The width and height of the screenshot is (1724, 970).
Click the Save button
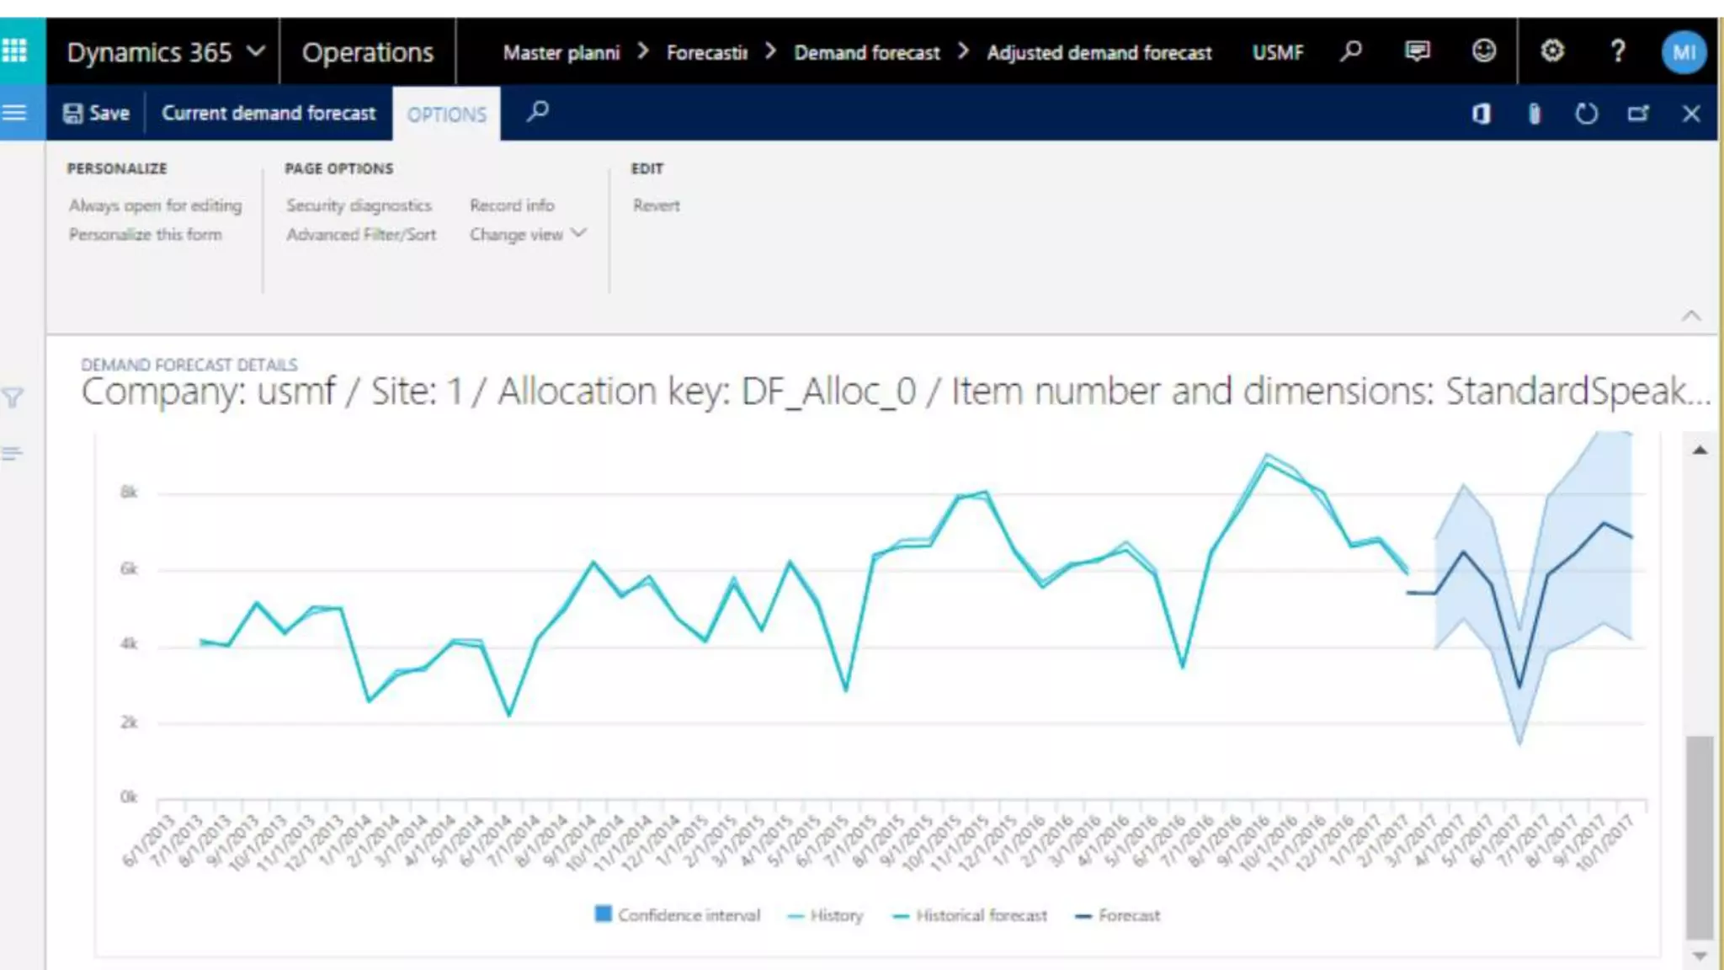(97, 113)
